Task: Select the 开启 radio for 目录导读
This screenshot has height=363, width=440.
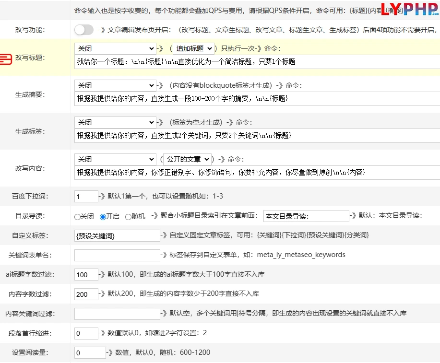Action: tap(103, 217)
